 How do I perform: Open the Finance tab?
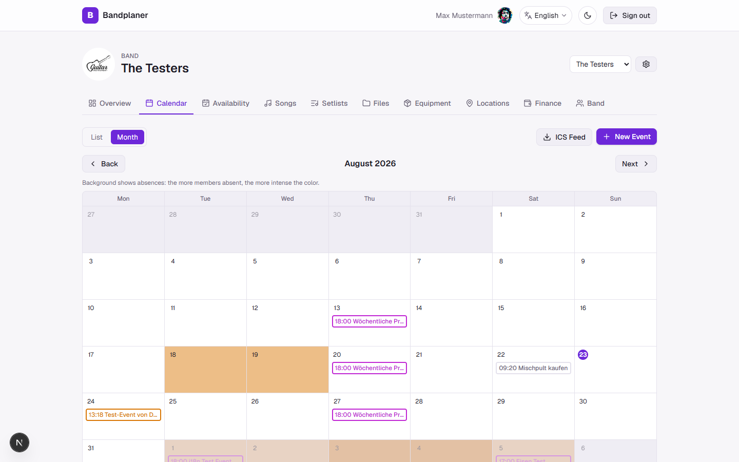[x=542, y=103]
